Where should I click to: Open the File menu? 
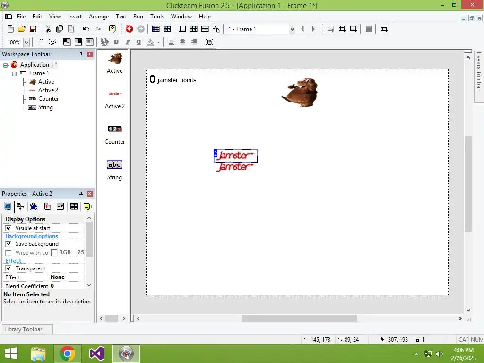(x=21, y=17)
